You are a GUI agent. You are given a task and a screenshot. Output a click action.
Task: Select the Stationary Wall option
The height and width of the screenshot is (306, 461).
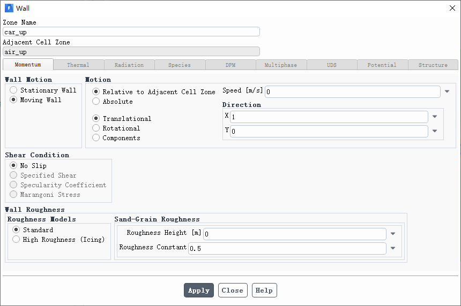(x=14, y=90)
